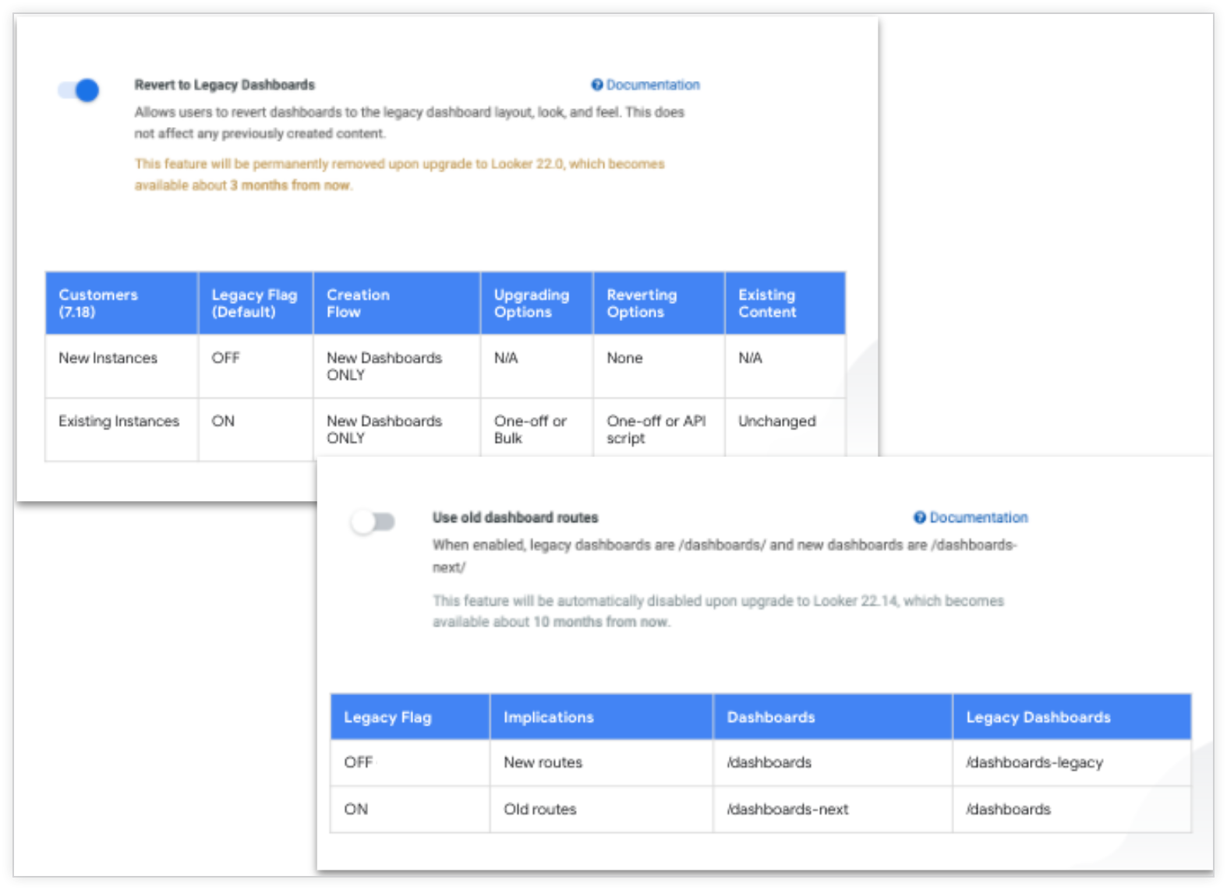The width and height of the screenshot is (1227, 890).
Task: Select the /dashboards-next table cell
Action: [x=787, y=809]
